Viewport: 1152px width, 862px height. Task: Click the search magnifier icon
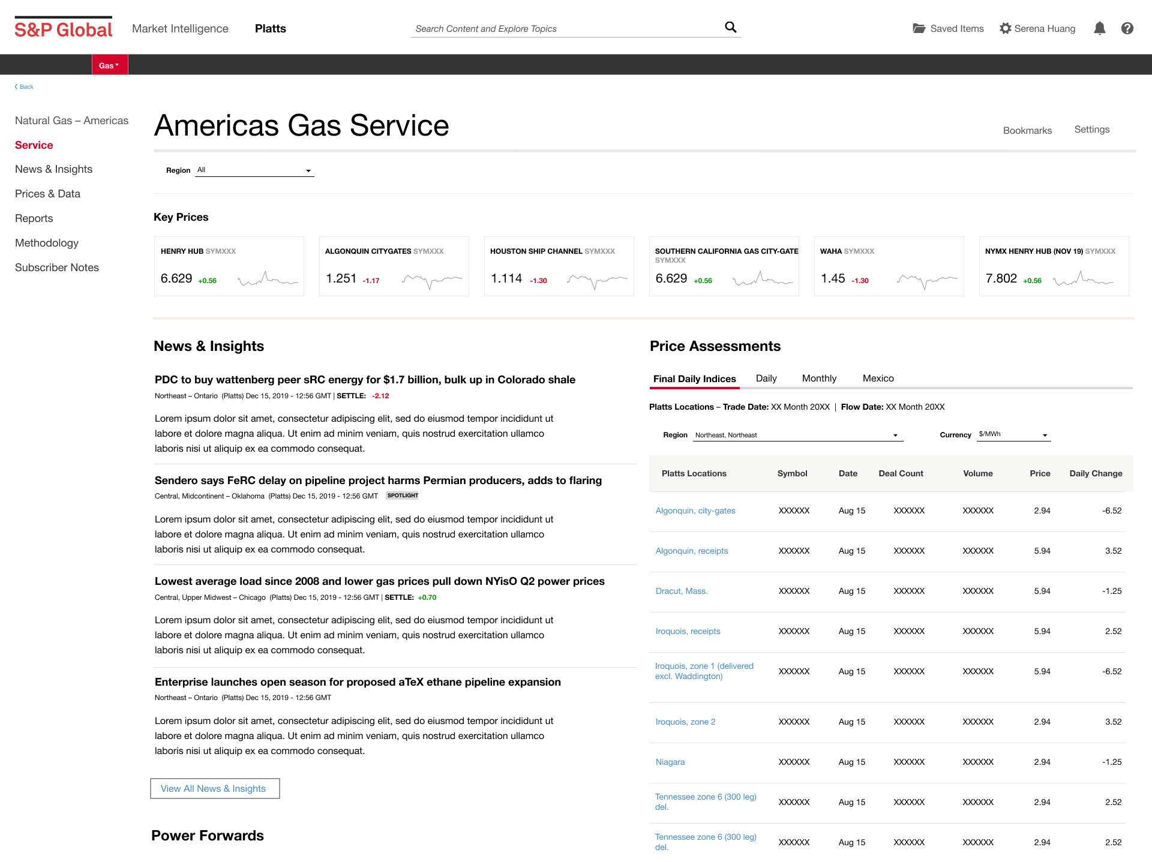(x=730, y=27)
